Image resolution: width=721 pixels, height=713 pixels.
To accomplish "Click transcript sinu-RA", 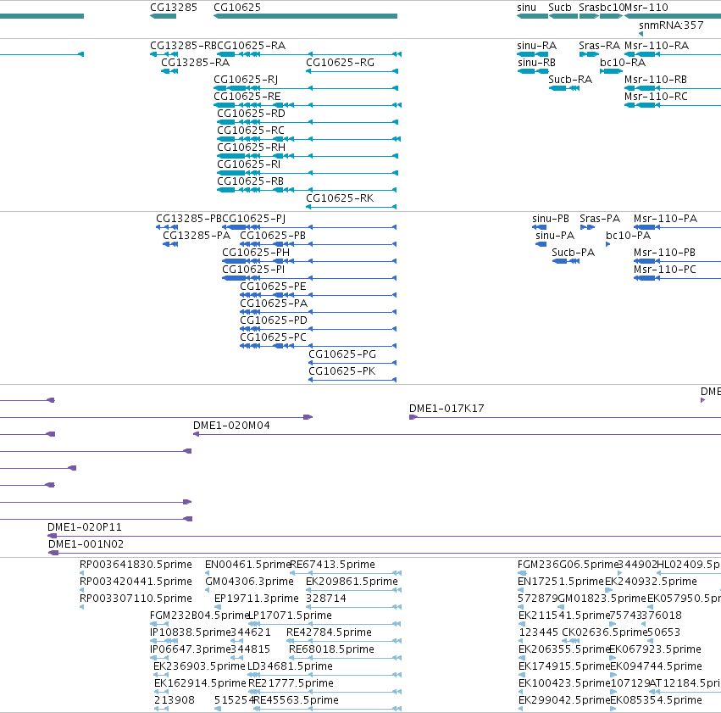I will [536, 46].
